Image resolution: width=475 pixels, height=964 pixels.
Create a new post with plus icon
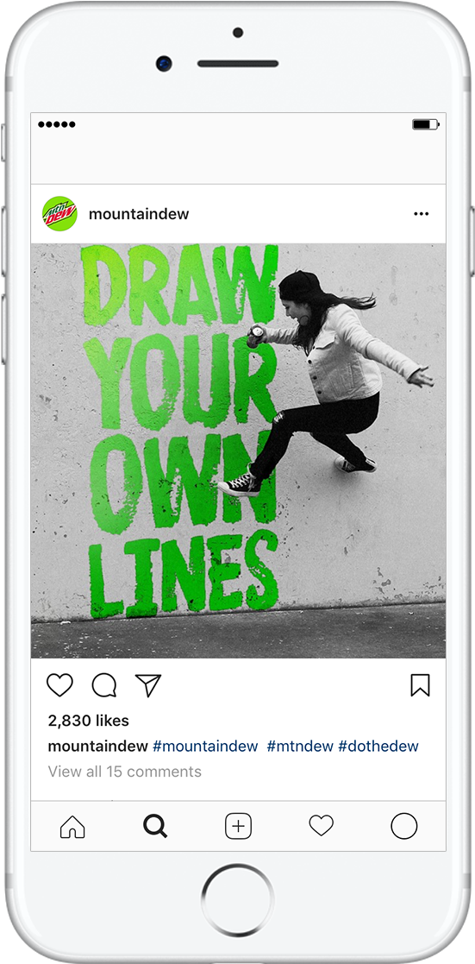(x=239, y=826)
